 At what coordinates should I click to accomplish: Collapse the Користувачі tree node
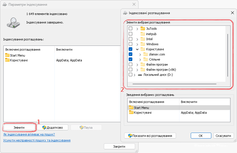137,49
